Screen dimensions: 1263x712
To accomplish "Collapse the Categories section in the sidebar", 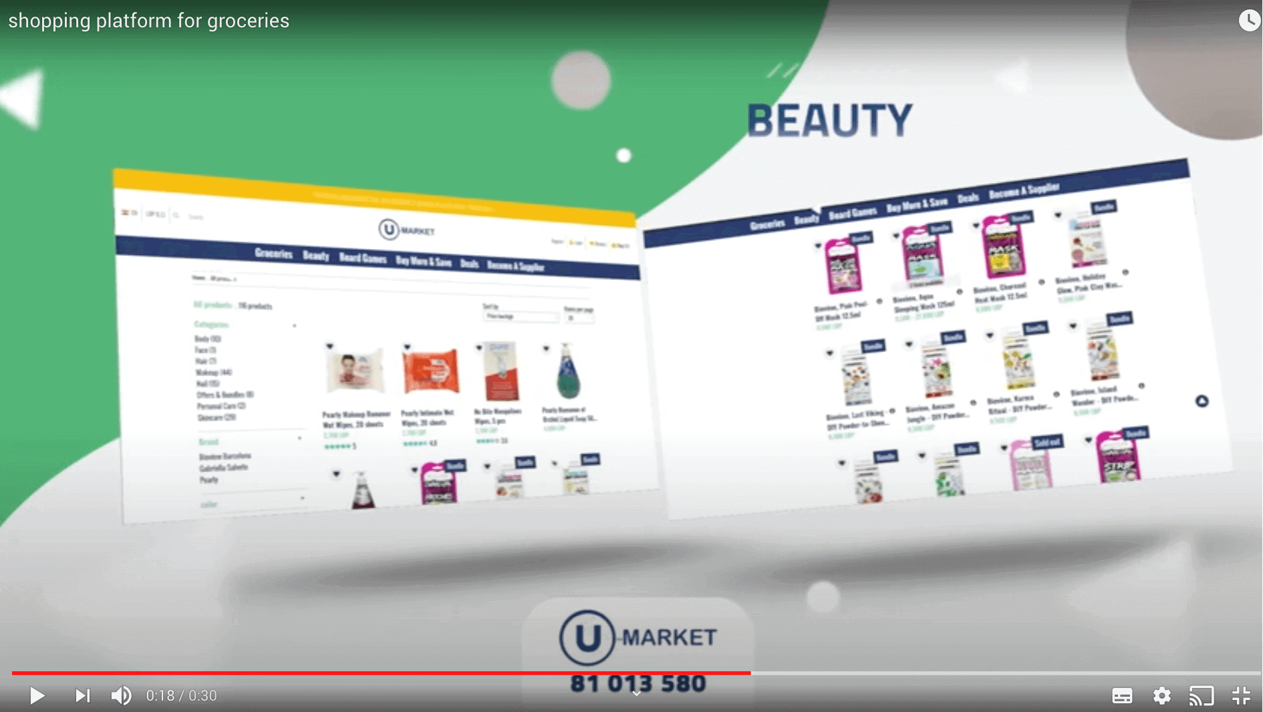I will [294, 326].
